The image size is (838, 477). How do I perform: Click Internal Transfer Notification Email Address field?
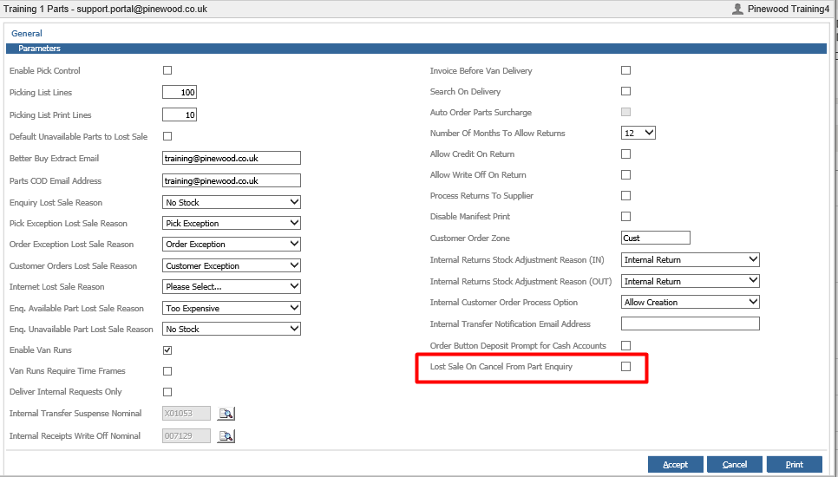tap(690, 323)
